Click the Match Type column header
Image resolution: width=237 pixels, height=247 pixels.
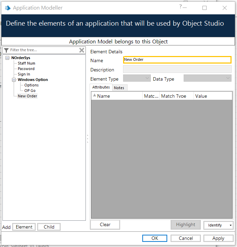click(x=176, y=96)
